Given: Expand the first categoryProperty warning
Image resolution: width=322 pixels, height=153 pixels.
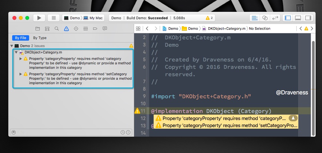Looking at the screenshot, I should click(21, 59).
